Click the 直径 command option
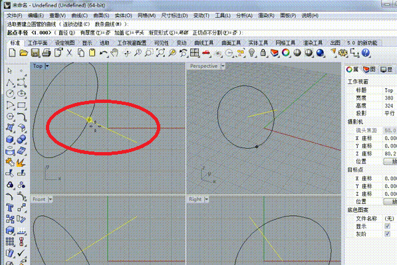This screenshot has width=397, height=265. tap(67, 33)
